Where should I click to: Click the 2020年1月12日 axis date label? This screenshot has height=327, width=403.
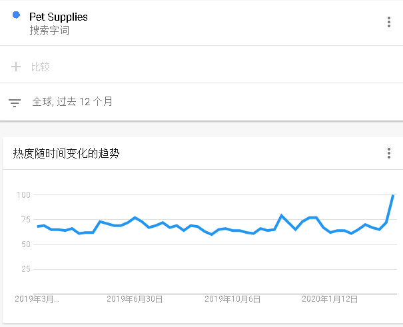point(330,299)
